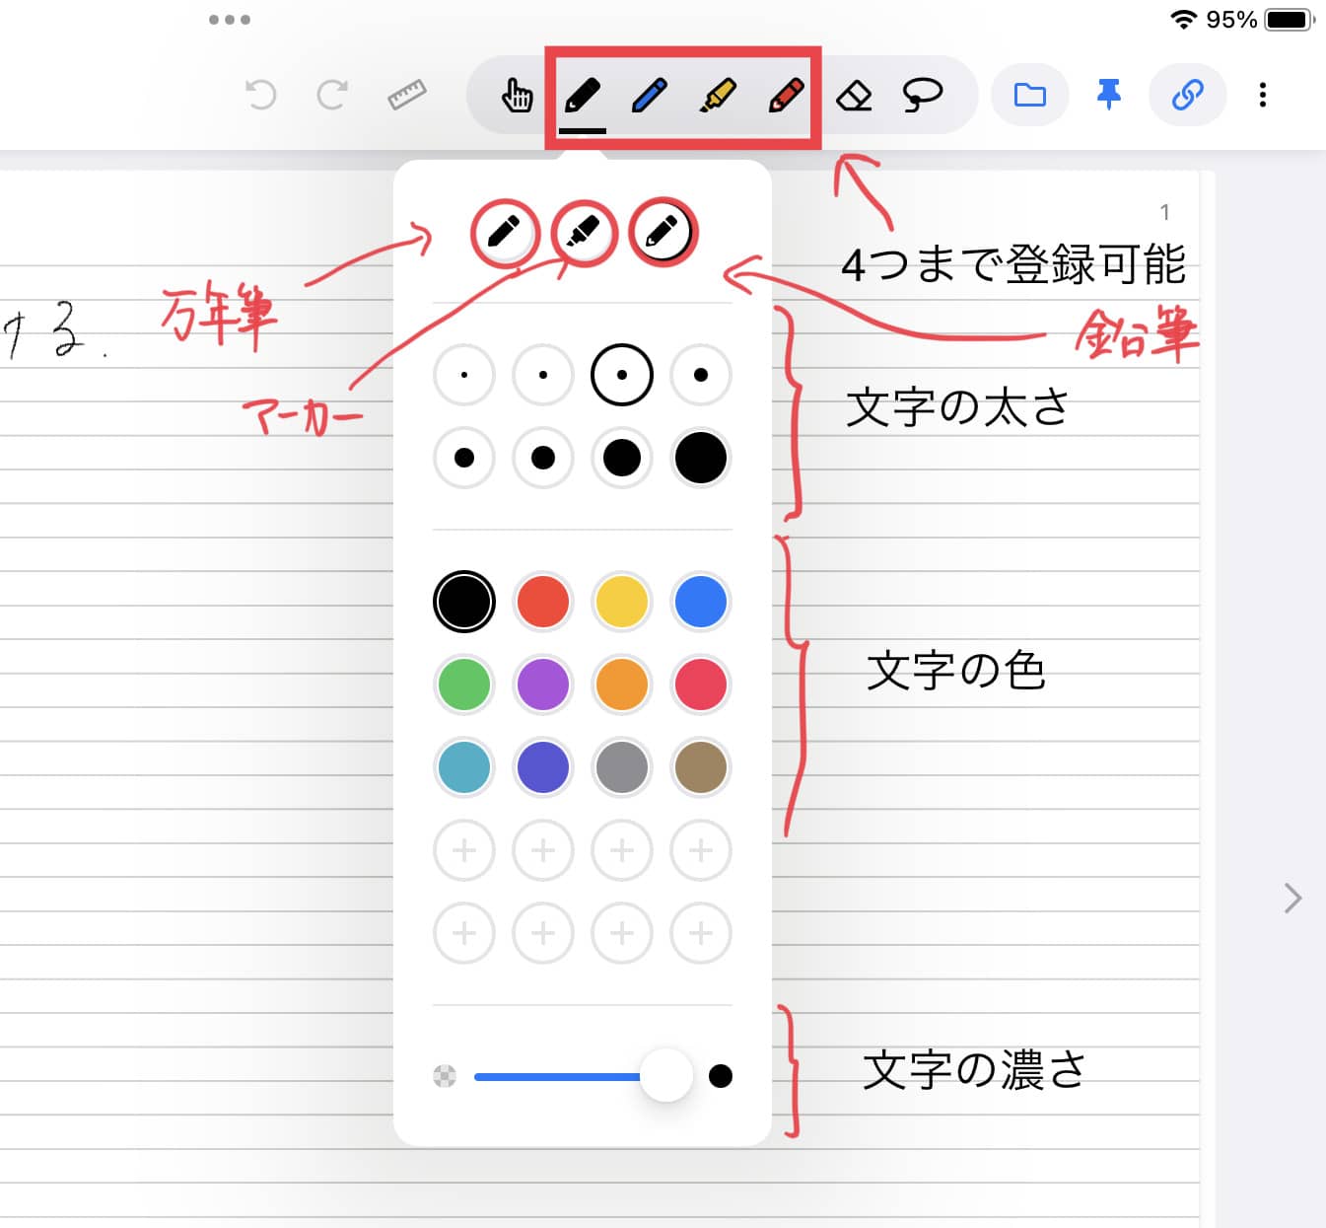Select the blue ballpoint pen
Image resolution: width=1326 pixels, height=1228 pixels.
point(650,95)
